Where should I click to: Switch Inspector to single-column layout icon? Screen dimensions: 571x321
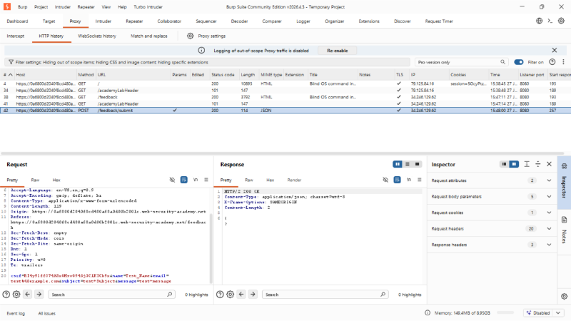(504, 164)
